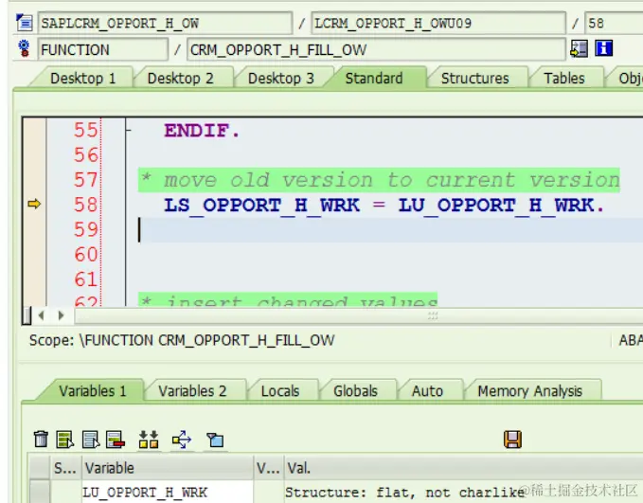This screenshot has height=503, width=643.
Task: Click the breakpoint margin at line 57
Action: click(x=34, y=180)
